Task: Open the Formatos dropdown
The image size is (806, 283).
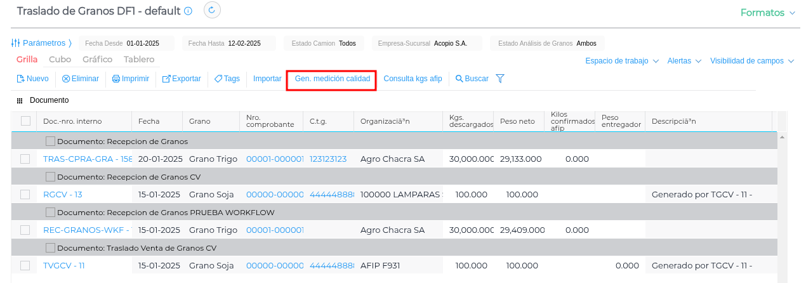Action: click(768, 13)
